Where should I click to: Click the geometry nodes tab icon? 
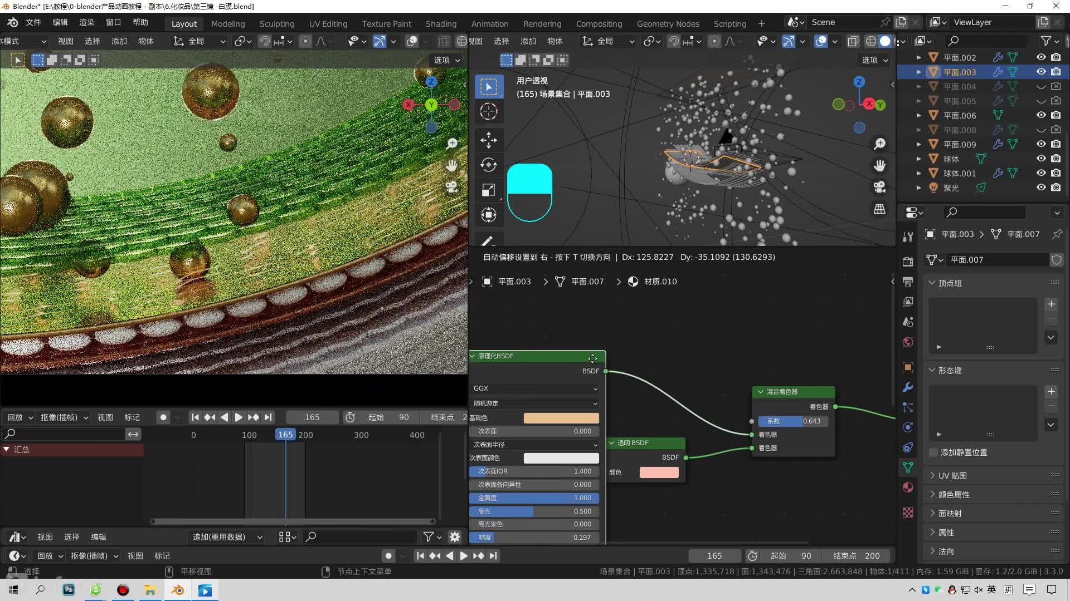(667, 22)
